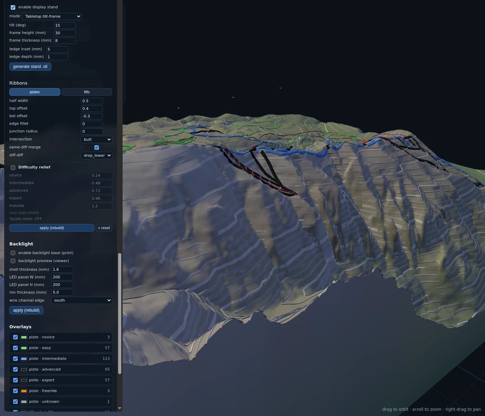Enable backlight base (print) checkbox
This screenshot has width=485, height=416.
13,253
